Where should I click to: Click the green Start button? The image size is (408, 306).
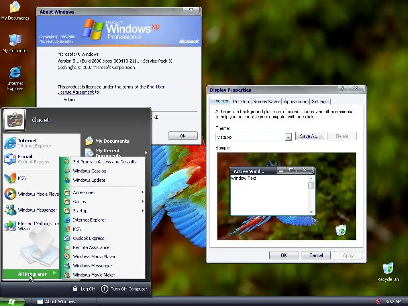(x=12, y=302)
